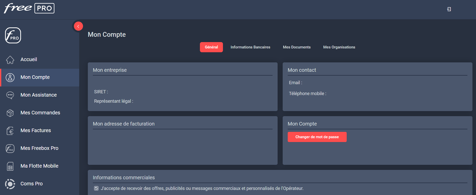Select the Général tab

211,47
